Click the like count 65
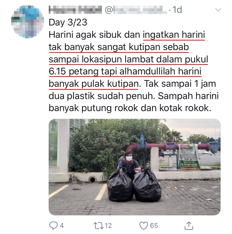Viewport: 232px width, 234px height. click(154, 226)
